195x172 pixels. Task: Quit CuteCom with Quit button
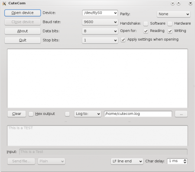[x=23, y=40]
